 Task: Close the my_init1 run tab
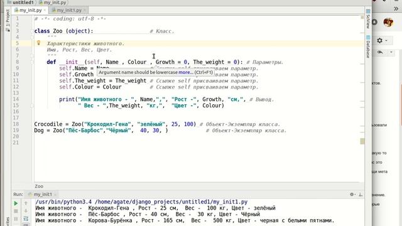[55, 194]
